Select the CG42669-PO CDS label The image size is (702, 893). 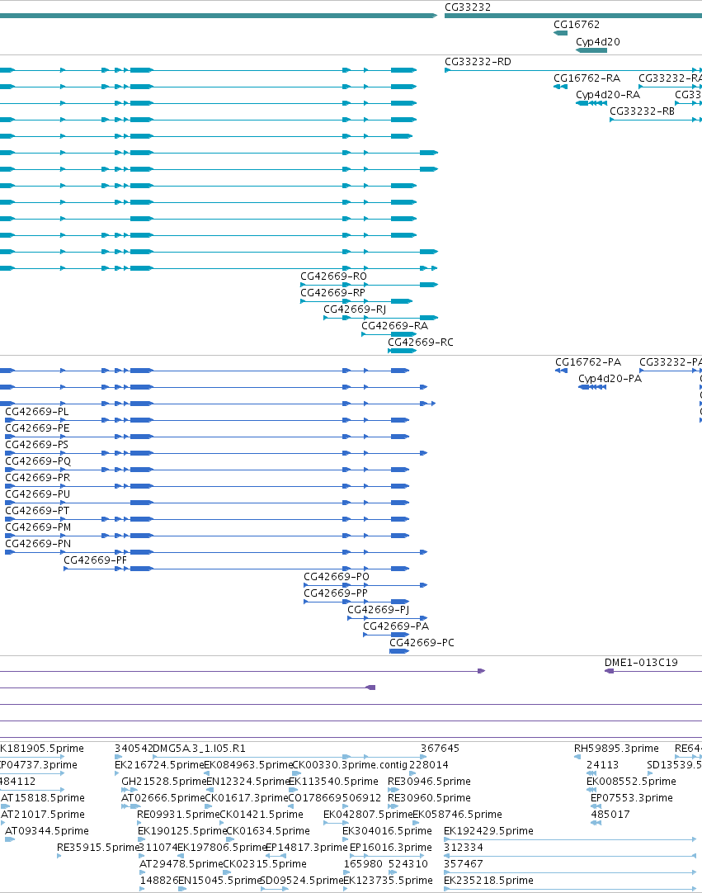pos(337,577)
